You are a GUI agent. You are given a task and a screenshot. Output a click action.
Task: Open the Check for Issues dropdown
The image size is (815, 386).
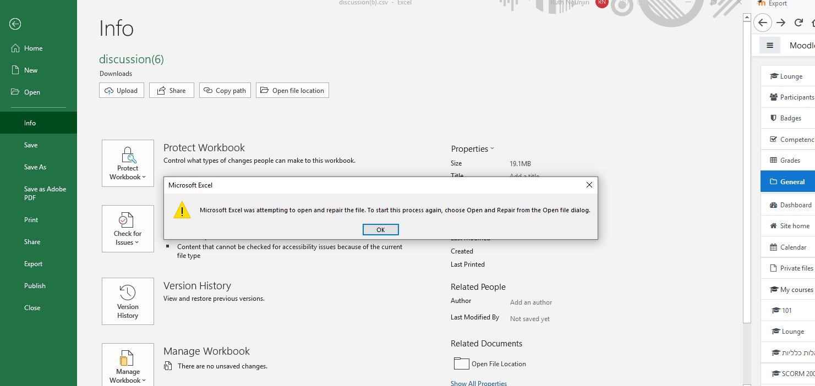[x=128, y=229]
